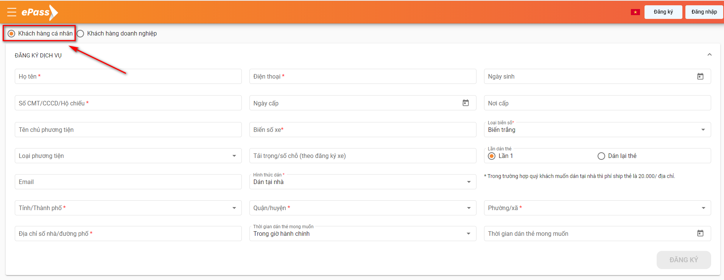Open calendar for Thời gian dán thẻ mong muốn
The image size is (724, 280).
click(700, 234)
